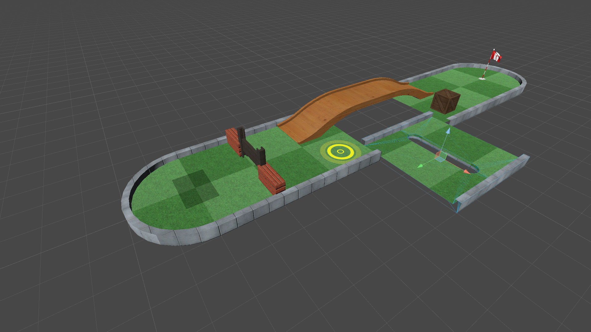This screenshot has height=332, width=591.
Task: Select the wooden crate obstacle
Action: (x=445, y=101)
